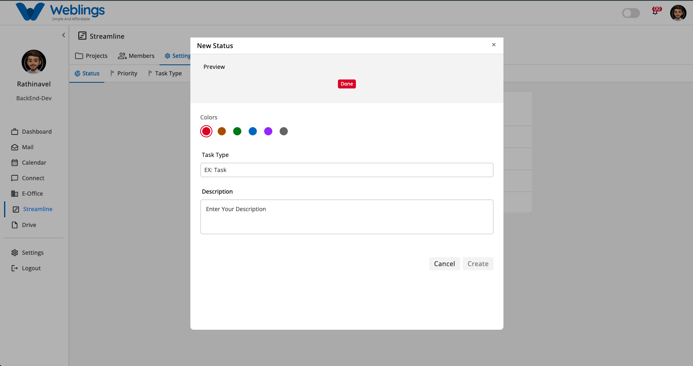Open Dashboard from the sidebar
Viewport: 693px width, 366px height.
[x=32, y=132]
